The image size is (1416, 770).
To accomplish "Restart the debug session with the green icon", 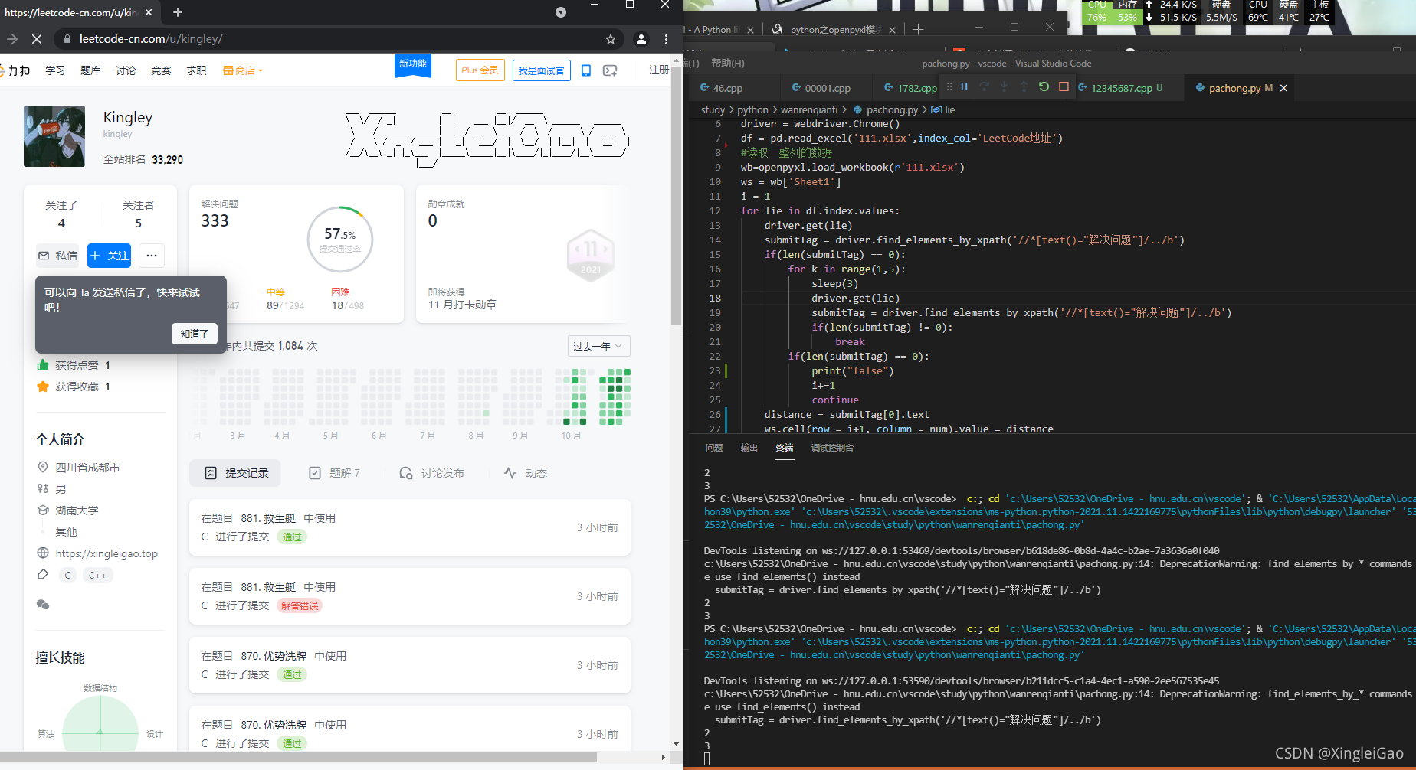I will [1044, 86].
